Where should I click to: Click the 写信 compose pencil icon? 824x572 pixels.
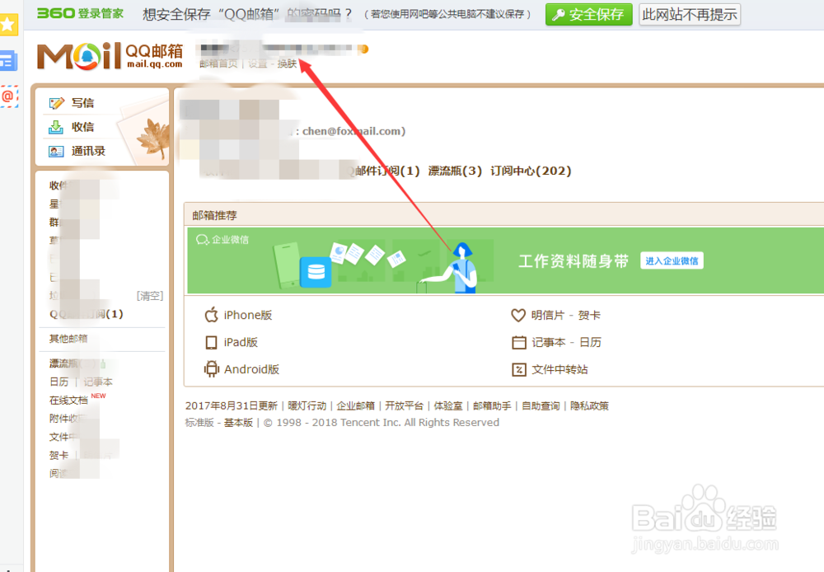(56, 103)
